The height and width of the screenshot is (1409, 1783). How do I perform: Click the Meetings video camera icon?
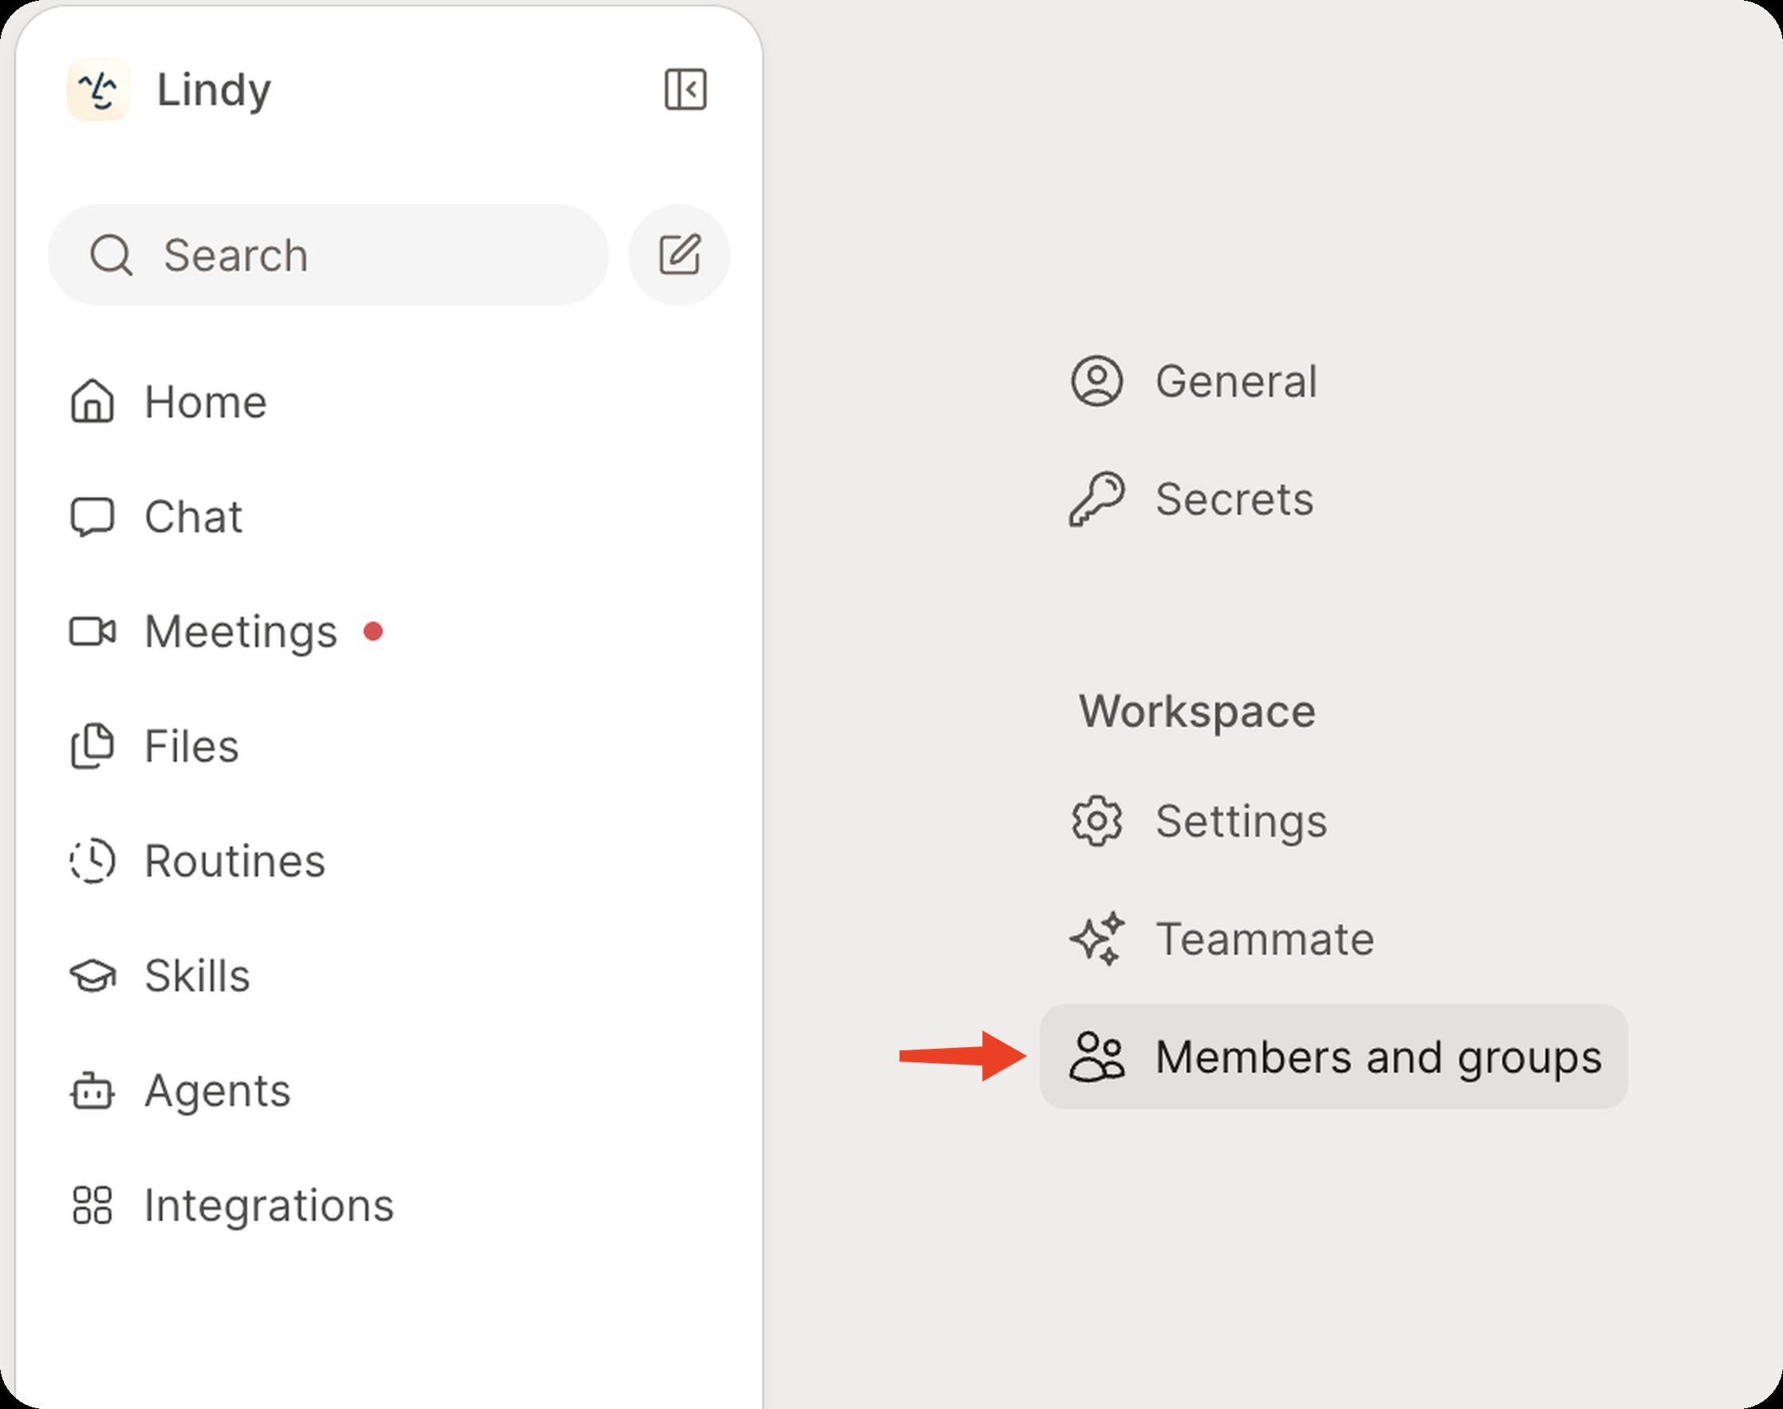(x=92, y=632)
